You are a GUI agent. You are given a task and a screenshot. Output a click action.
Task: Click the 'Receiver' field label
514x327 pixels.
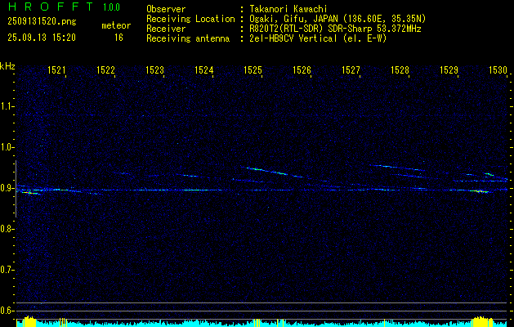166,29
